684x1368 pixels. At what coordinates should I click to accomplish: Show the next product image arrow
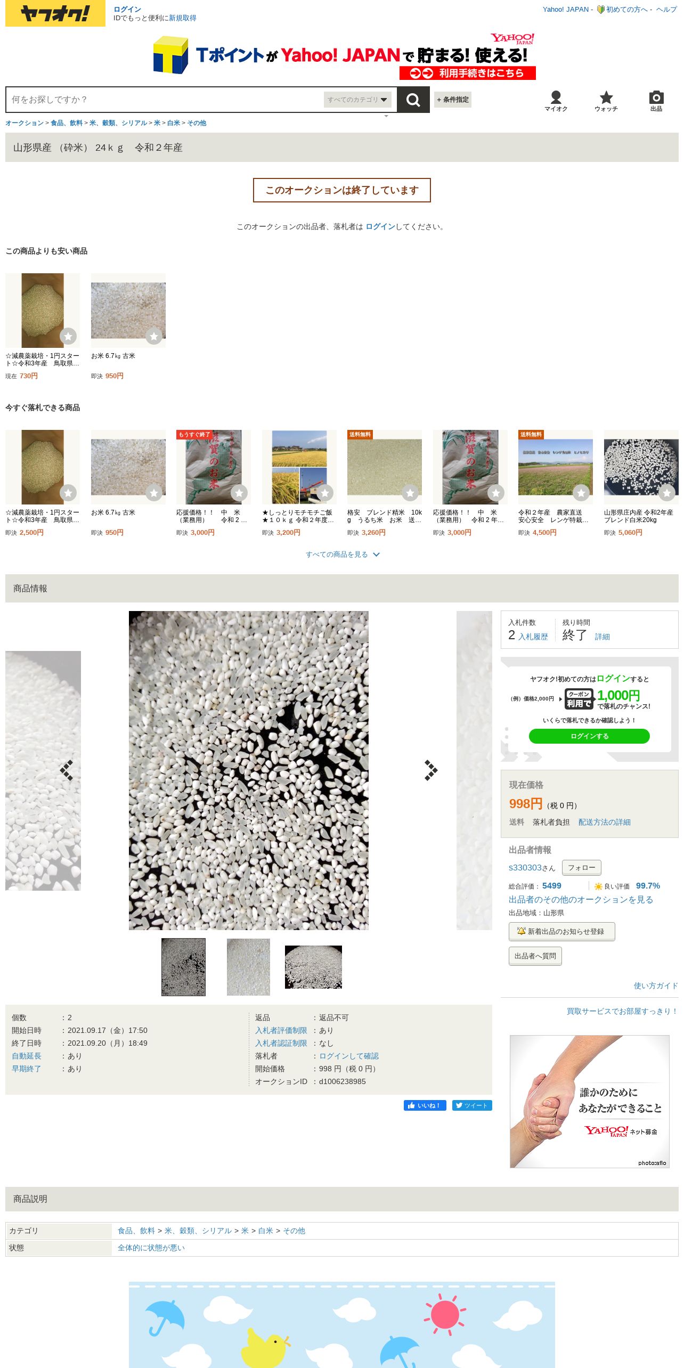430,770
